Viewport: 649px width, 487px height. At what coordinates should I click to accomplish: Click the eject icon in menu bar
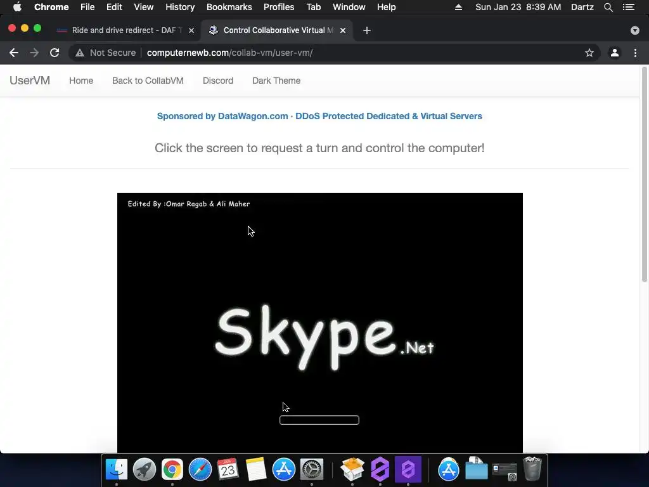[458, 7]
